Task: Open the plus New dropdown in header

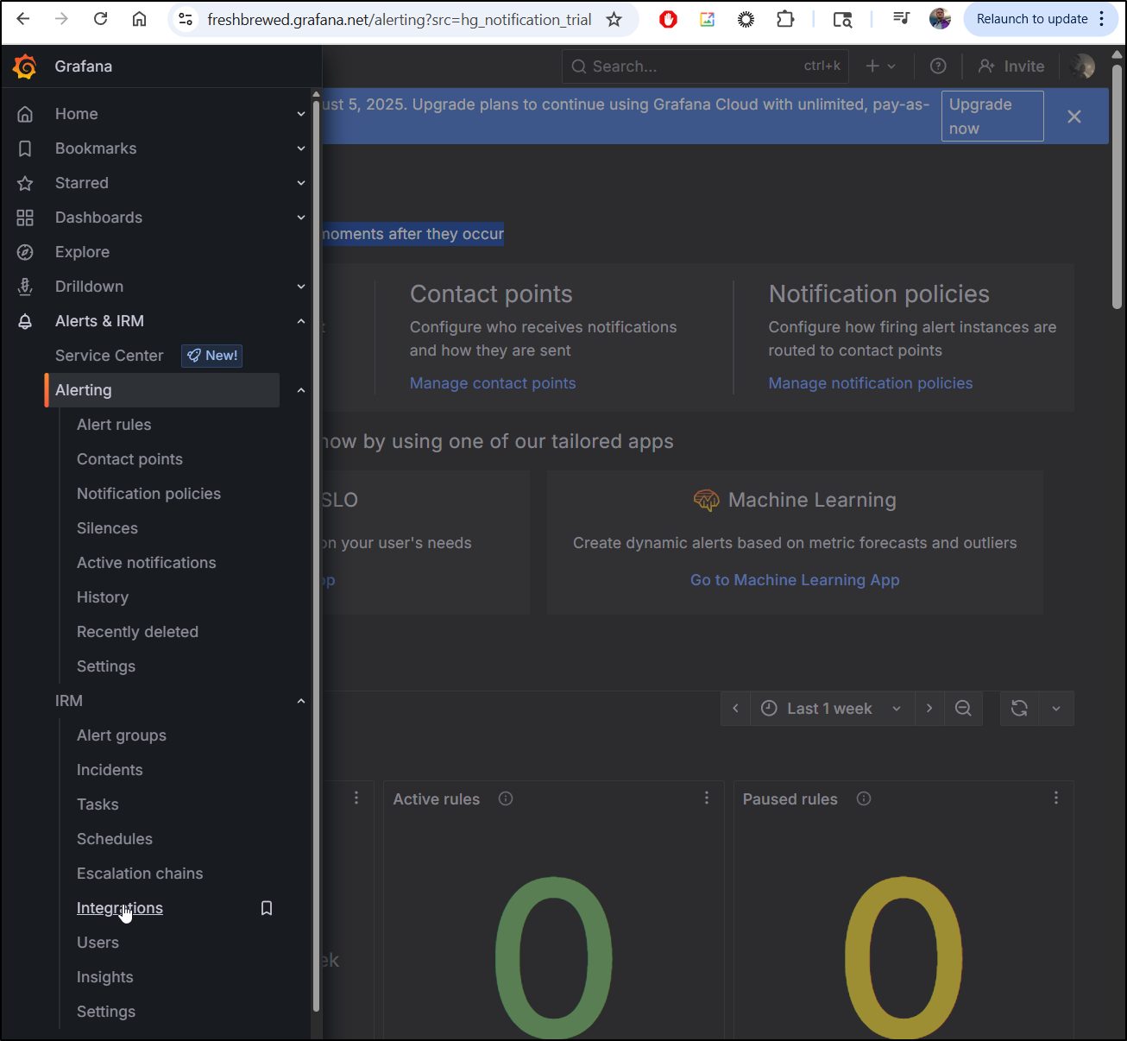Action: tap(881, 66)
